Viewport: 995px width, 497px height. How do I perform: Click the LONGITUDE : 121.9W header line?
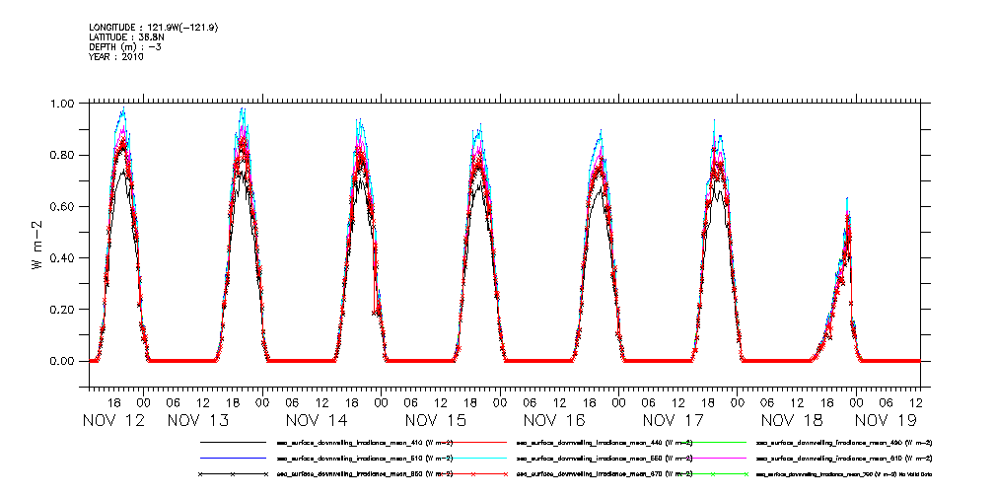pos(154,27)
